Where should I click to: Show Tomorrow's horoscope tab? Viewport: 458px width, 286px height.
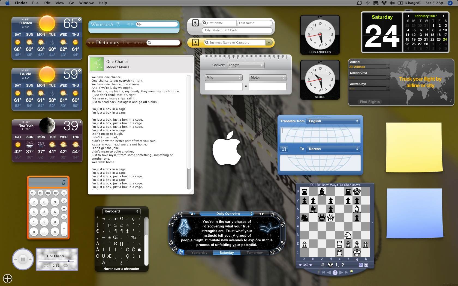click(255, 253)
